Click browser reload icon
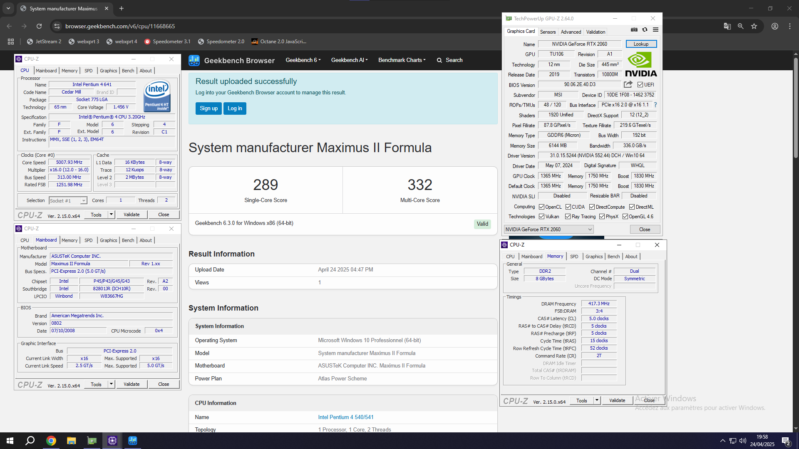 (39, 26)
